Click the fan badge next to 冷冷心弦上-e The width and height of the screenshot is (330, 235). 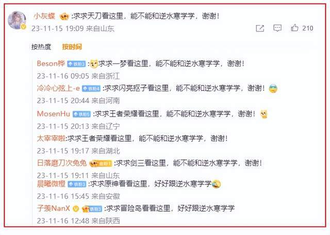coord(91,89)
